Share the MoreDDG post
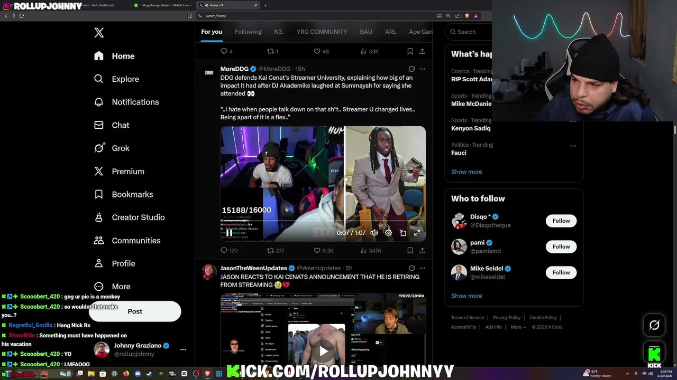 [422, 251]
